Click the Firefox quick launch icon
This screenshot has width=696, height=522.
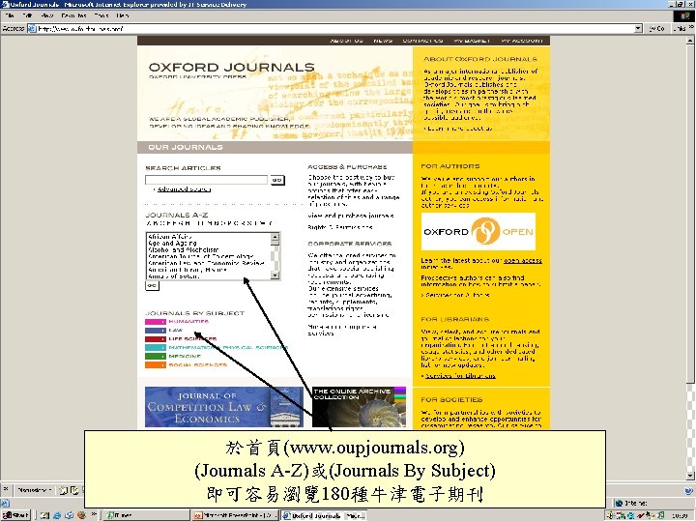(x=81, y=515)
